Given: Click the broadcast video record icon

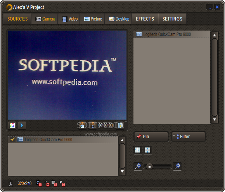Looking at the screenshot, I should (93, 125).
